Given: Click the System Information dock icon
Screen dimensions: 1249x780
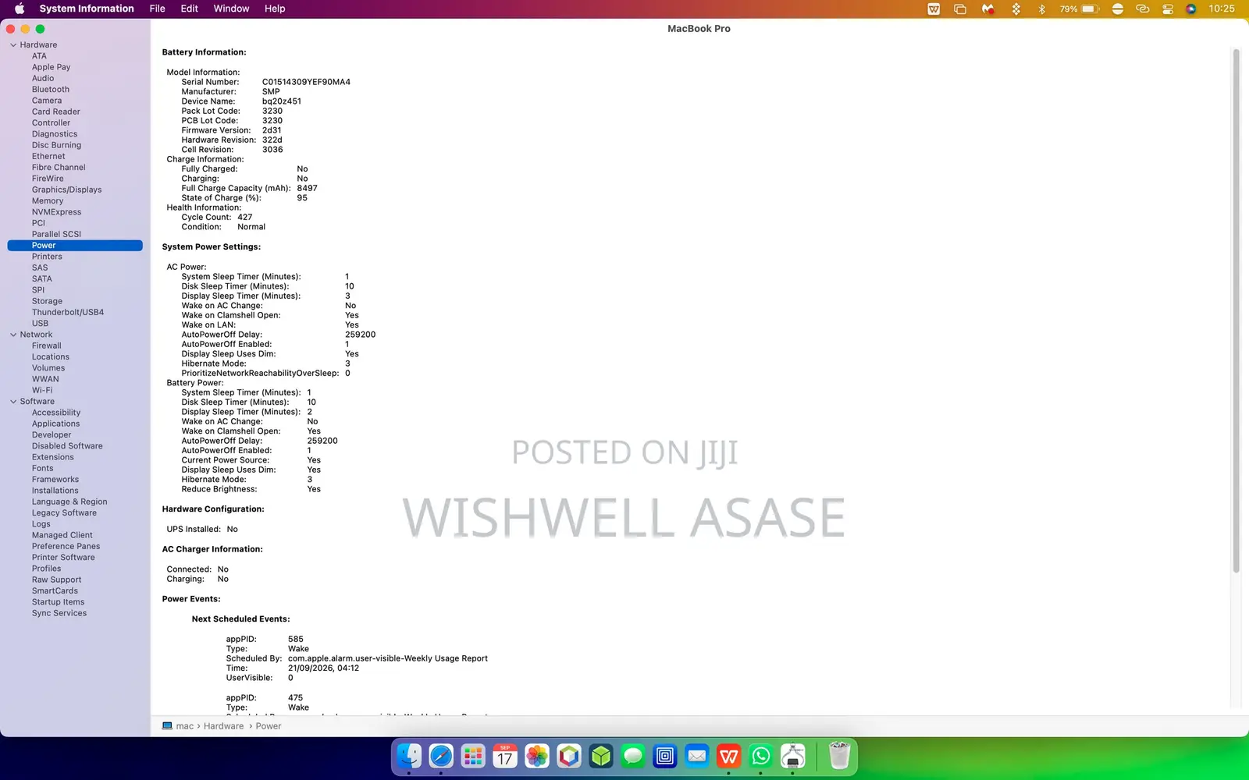Looking at the screenshot, I should [x=793, y=756].
